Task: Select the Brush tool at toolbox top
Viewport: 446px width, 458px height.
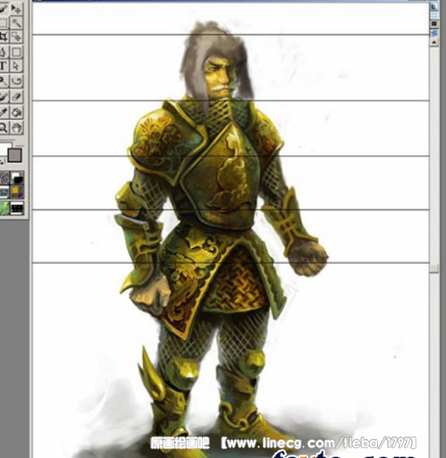Action: (4, 9)
